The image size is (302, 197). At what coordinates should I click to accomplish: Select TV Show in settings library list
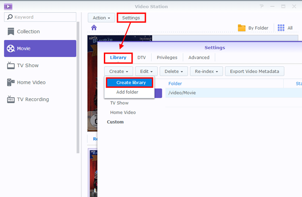(x=119, y=103)
